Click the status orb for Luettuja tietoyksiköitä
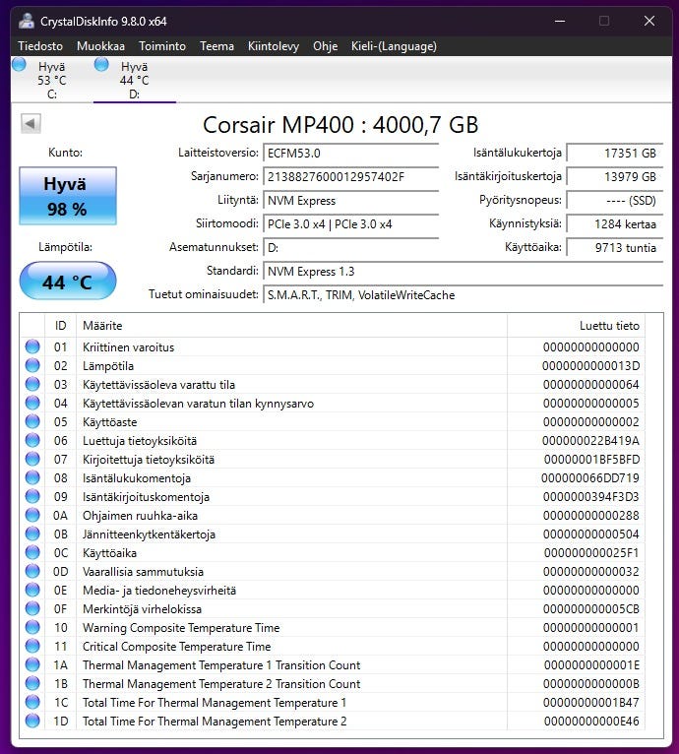This screenshot has width=679, height=754. point(32,440)
